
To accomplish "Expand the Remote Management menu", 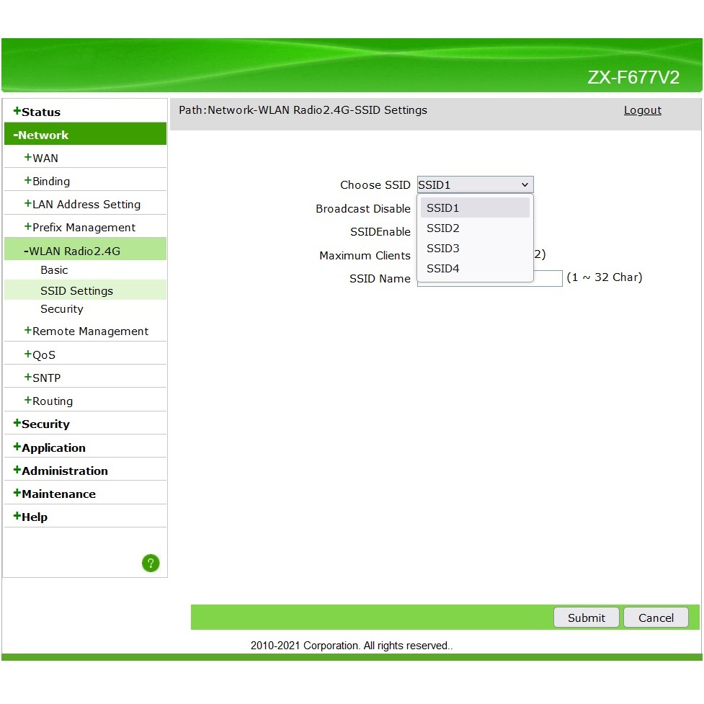I will pos(89,331).
